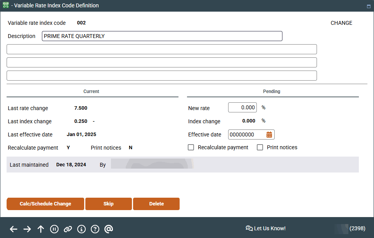Viewport: 374px width, 238px height.
Task: Open the Effective date calendar picker
Action: 269,135
